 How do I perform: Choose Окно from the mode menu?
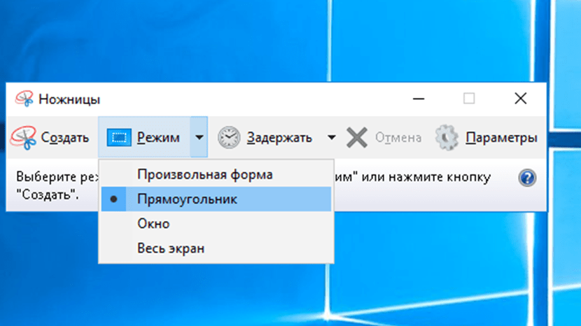pyautogui.click(x=153, y=224)
